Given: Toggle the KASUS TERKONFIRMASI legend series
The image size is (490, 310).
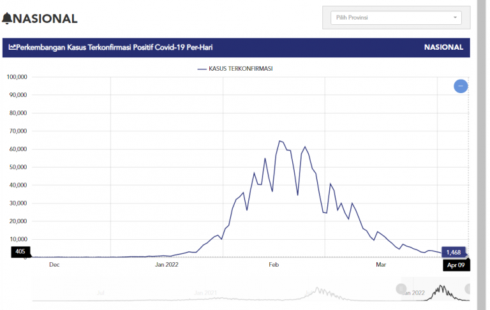Looking at the screenshot, I should [x=241, y=68].
